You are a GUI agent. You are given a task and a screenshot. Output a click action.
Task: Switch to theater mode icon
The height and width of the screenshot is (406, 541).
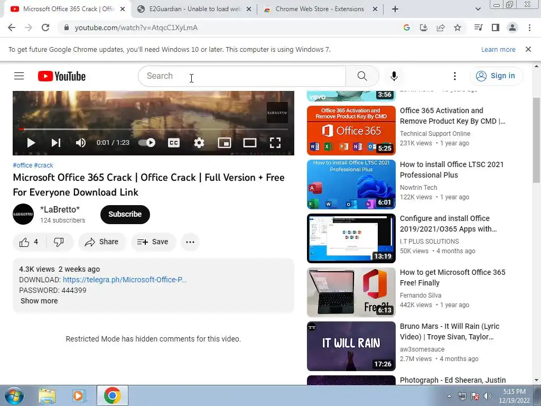(x=250, y=143)
